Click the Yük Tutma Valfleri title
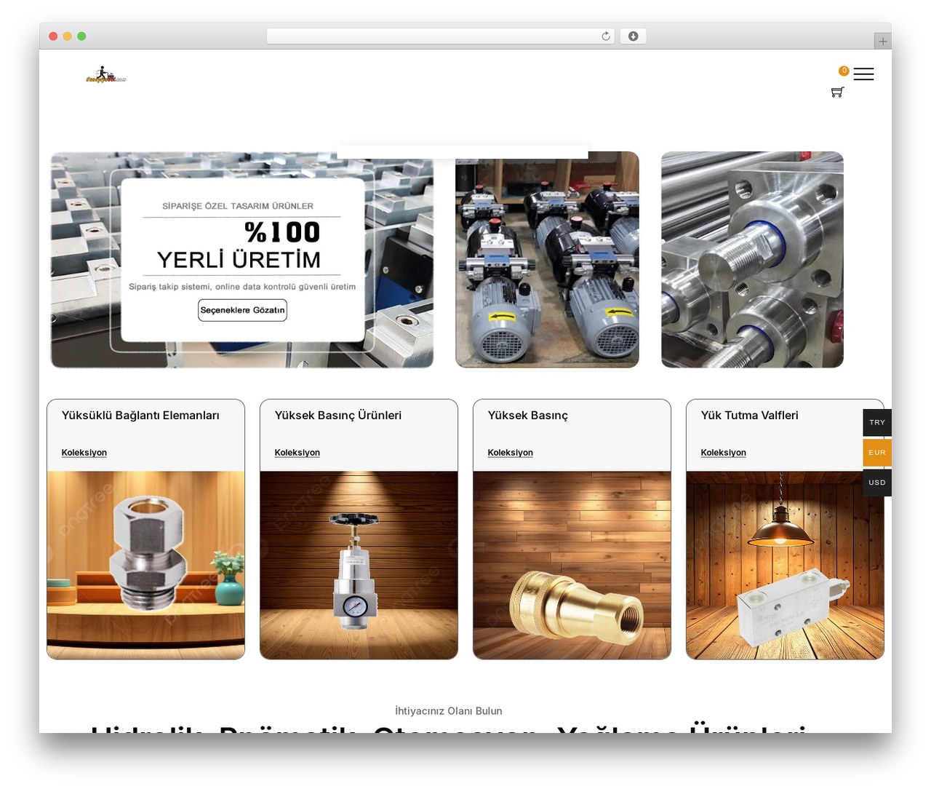 (750, 416)
